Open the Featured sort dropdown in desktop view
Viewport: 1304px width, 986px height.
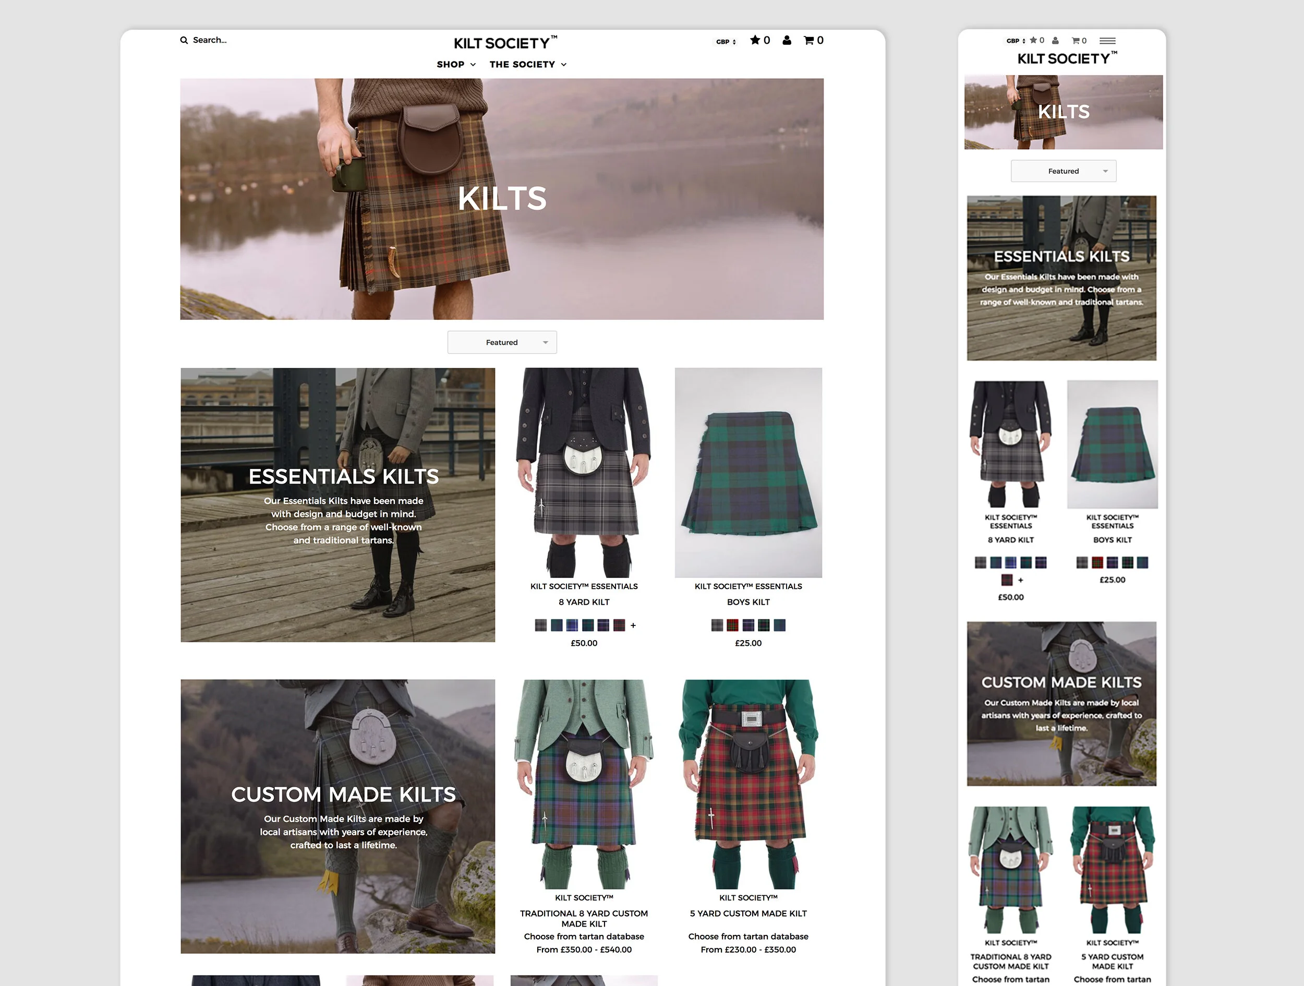tap(502, 342)
